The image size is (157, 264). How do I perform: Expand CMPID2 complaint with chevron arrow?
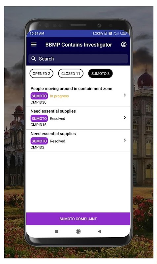click(125, 140)
